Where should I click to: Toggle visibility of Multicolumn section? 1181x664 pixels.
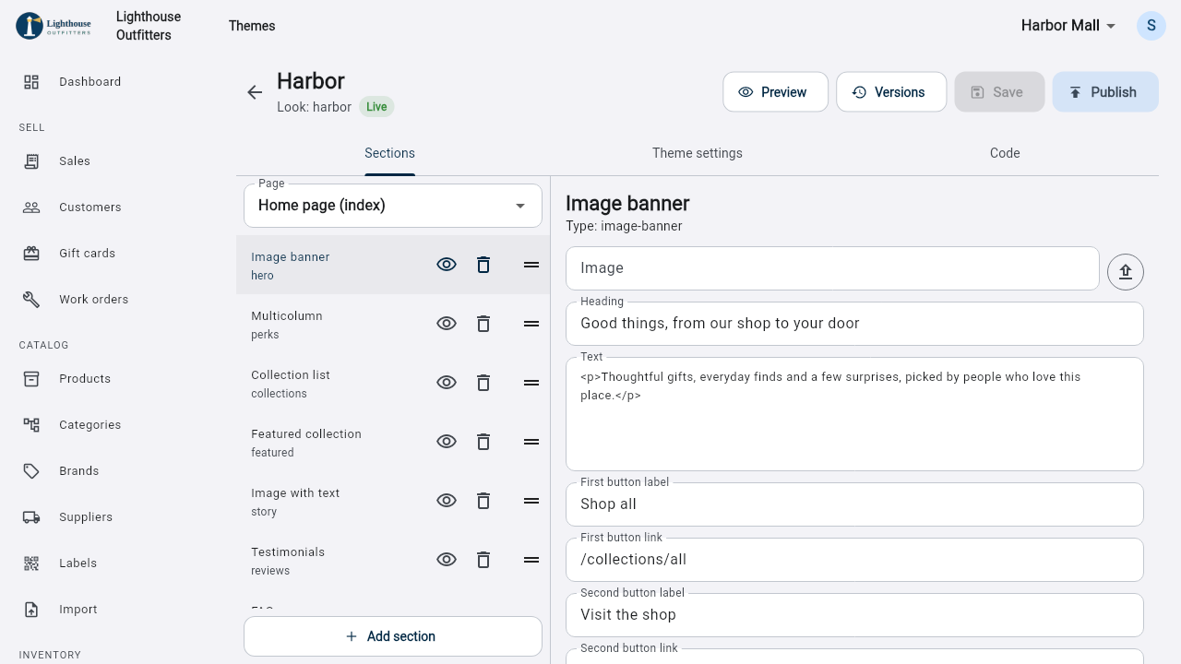pos(447,324)
